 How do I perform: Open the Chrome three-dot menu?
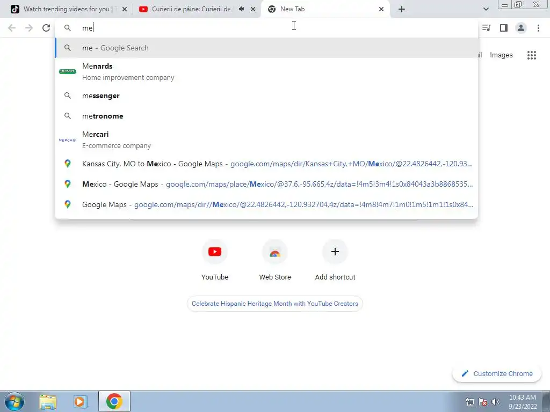pyautogui.click(x=538, y=28)
